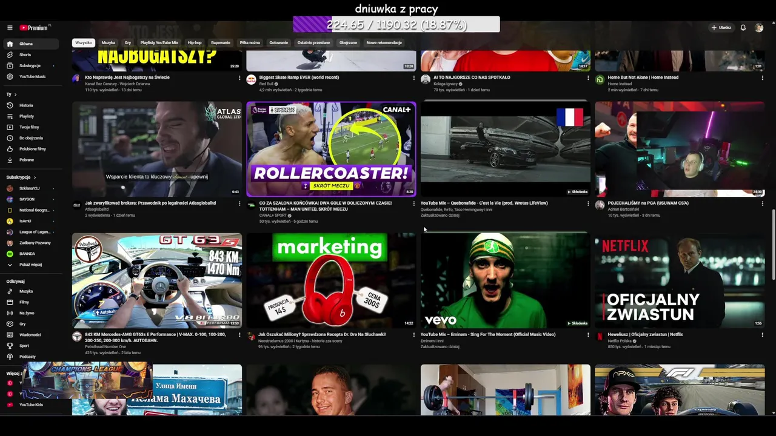
Task: Open Zadbany Pozwany subscription channel
Action: (x=32, y=243)
